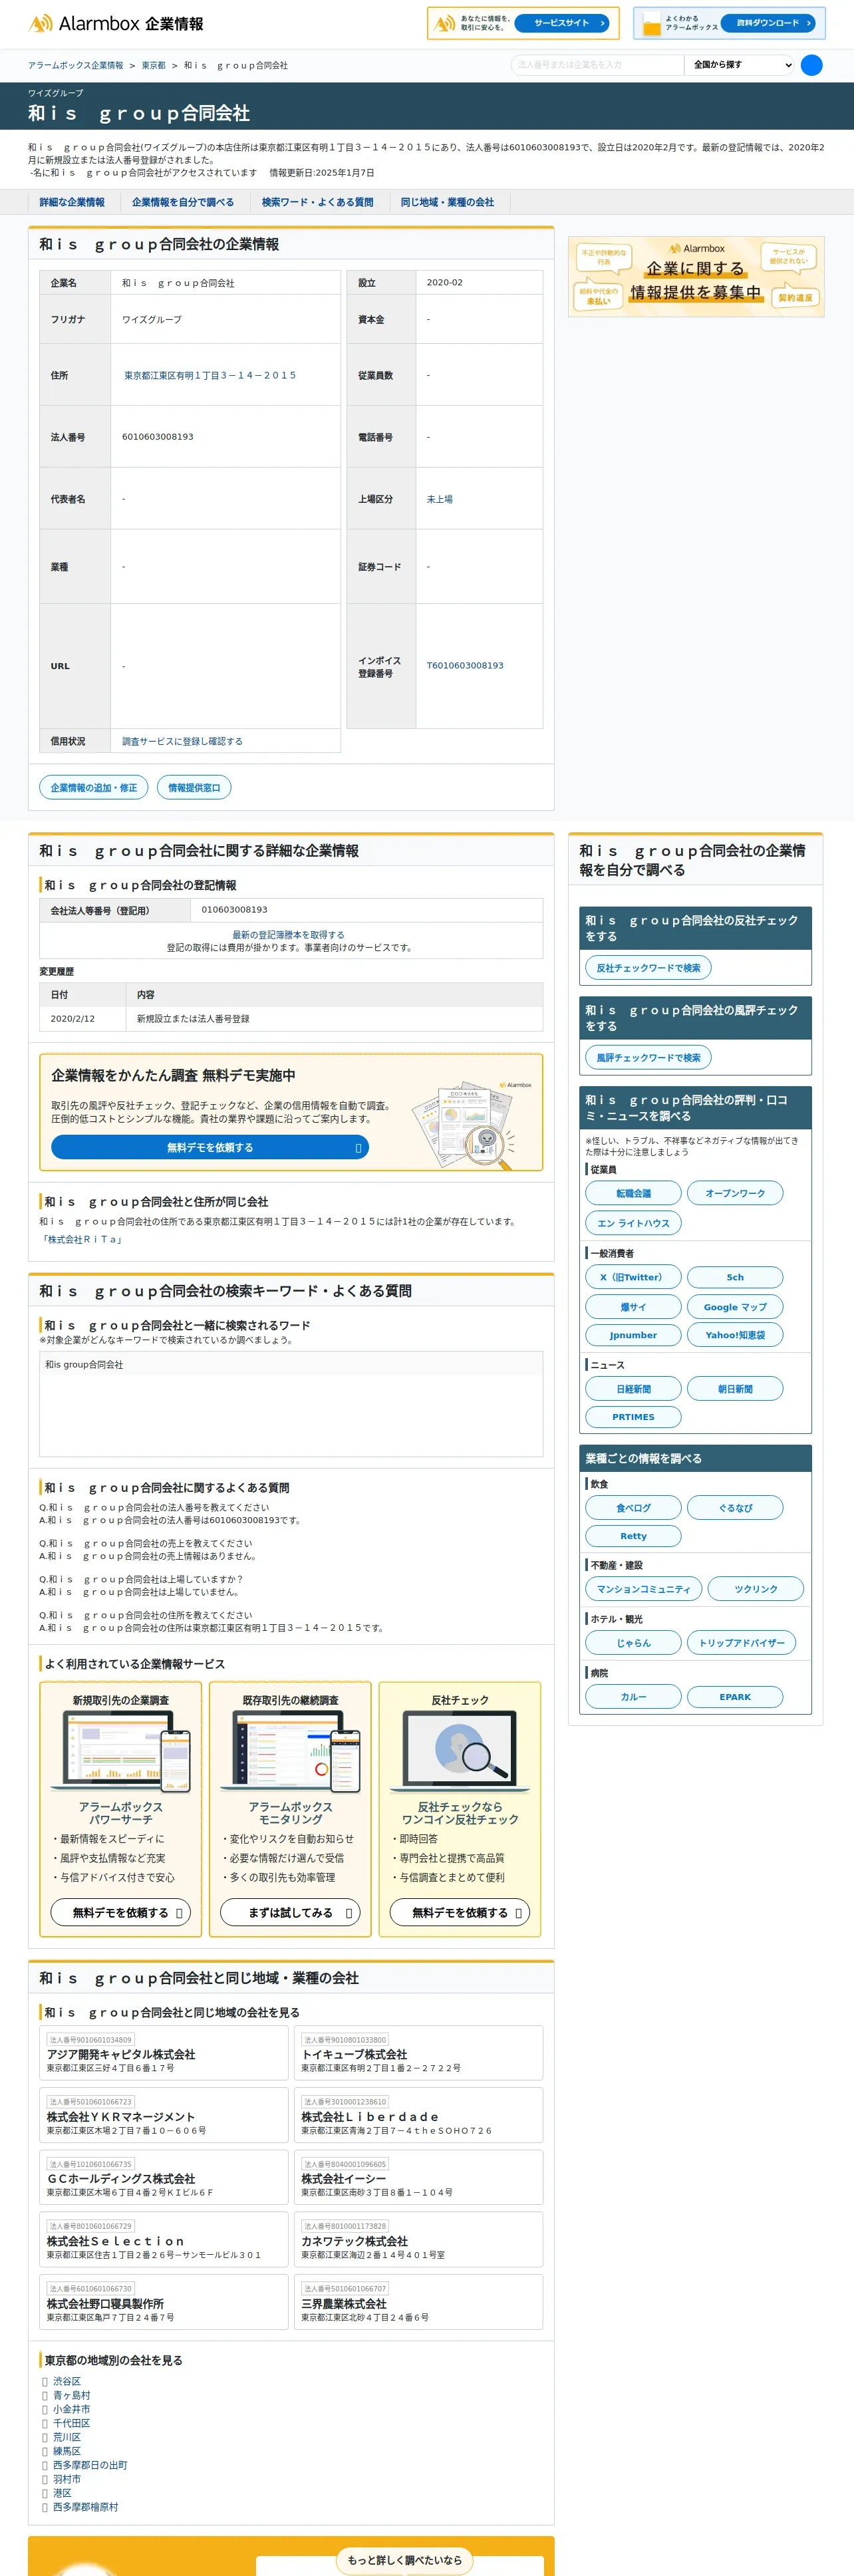Open the 情報提供窓口 button
This screenshot has width=854, height=2576.
pyautogui.click(x=194, y=788)
